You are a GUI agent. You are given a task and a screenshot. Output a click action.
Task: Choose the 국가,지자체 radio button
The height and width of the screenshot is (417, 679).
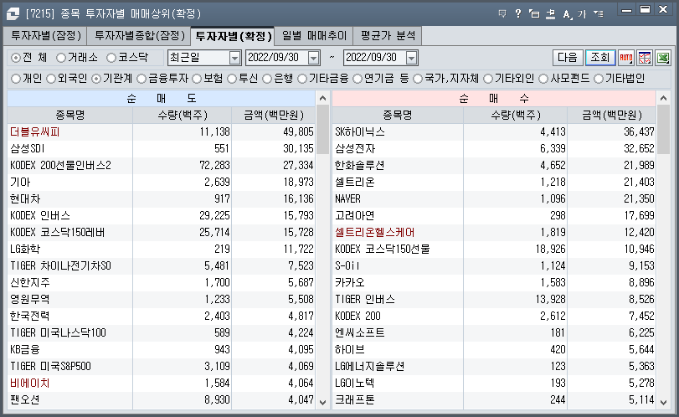418,79
